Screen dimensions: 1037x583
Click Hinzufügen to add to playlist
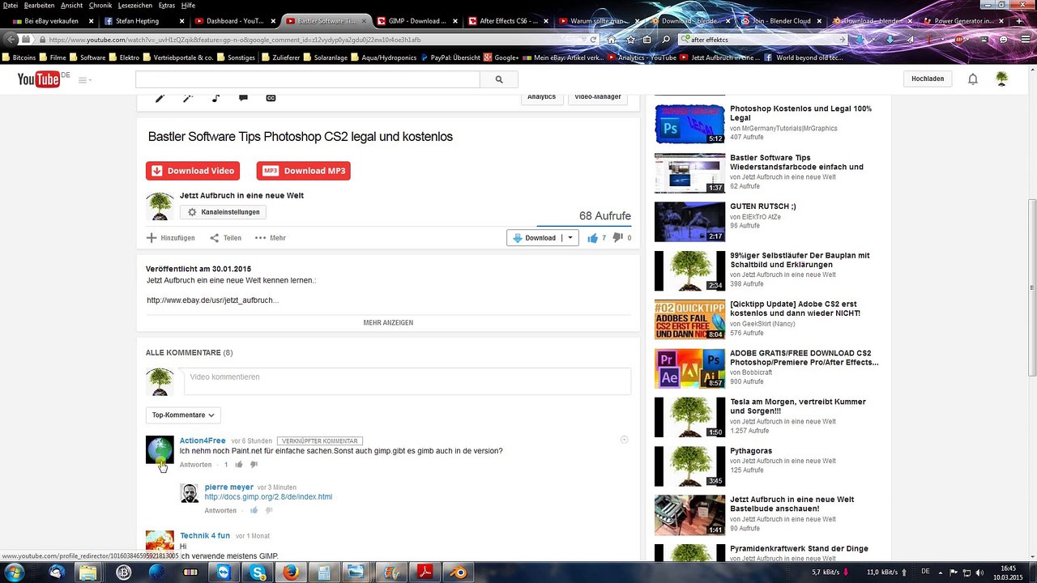(171, 238)
